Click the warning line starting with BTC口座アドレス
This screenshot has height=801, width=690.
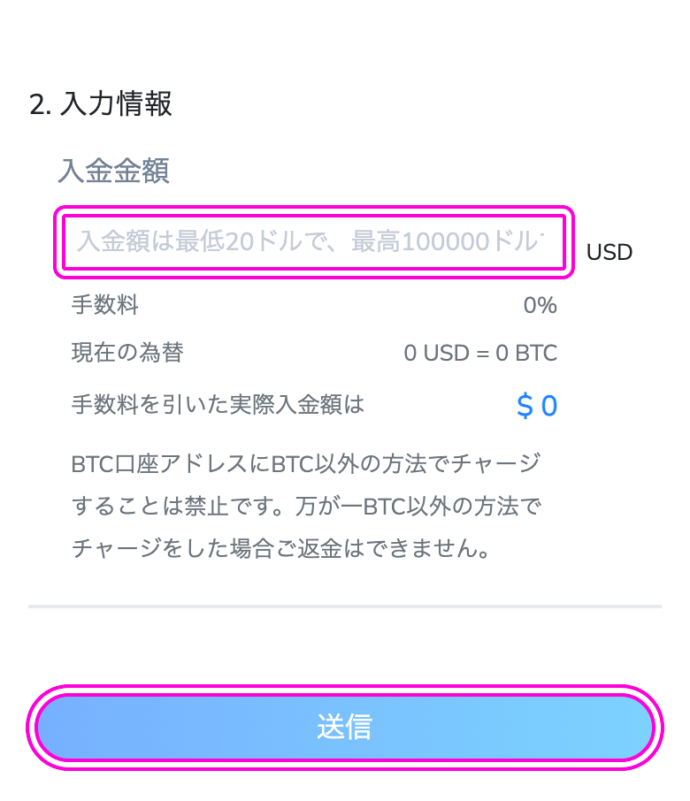(x=306, y=464)
